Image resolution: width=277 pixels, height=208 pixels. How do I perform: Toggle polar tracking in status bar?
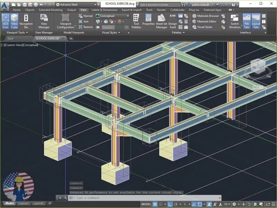[176, 204]
